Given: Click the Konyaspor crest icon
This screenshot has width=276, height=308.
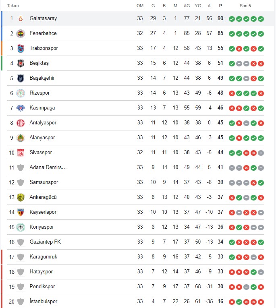Looking at the screenshot, I should point(21,227).
